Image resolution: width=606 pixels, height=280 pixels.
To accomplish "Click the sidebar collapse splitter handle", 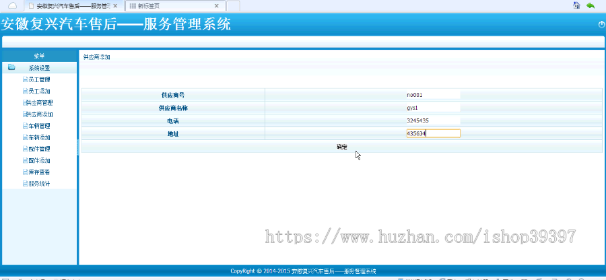I will (x=77, y=147).
